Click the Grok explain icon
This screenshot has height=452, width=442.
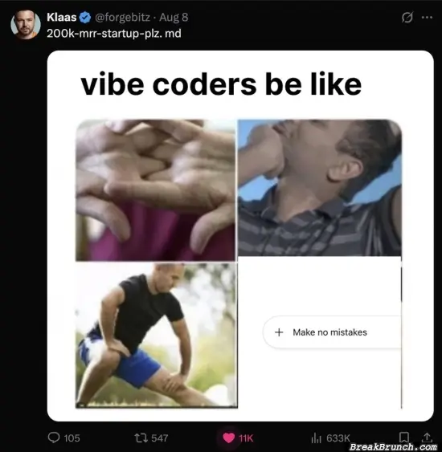pyautogui.click(x=407, y=18)
